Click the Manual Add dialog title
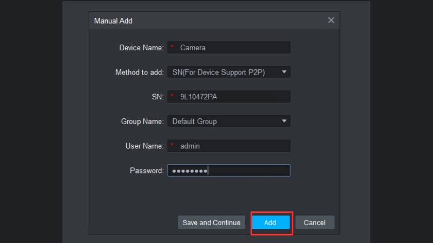This screenshot has height=243, width=433. click(x=113, y=21)
